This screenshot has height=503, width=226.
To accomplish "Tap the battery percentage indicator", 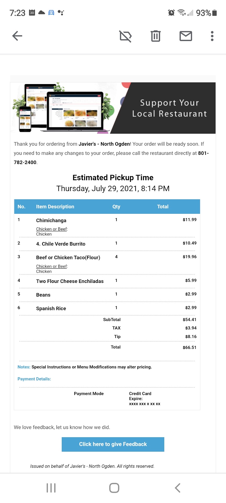I will pos(204,13).
